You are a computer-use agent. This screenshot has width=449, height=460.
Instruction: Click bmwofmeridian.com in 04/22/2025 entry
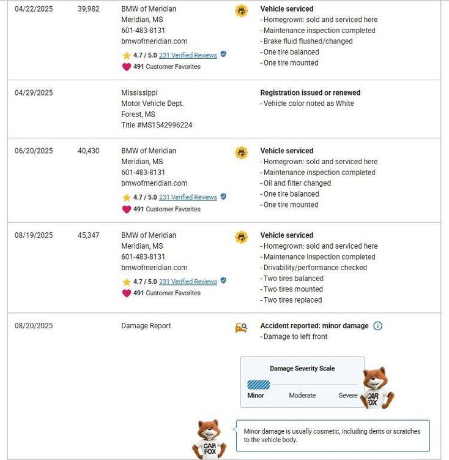[154, 41]
